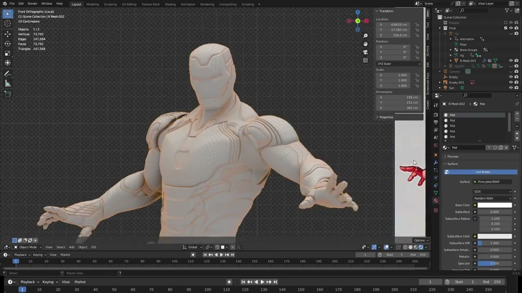This screenshot has height=293, width=522.
Task: Switch to the Sculpting workspace tab
Action: pyautogui.click(x=110, y=4)
